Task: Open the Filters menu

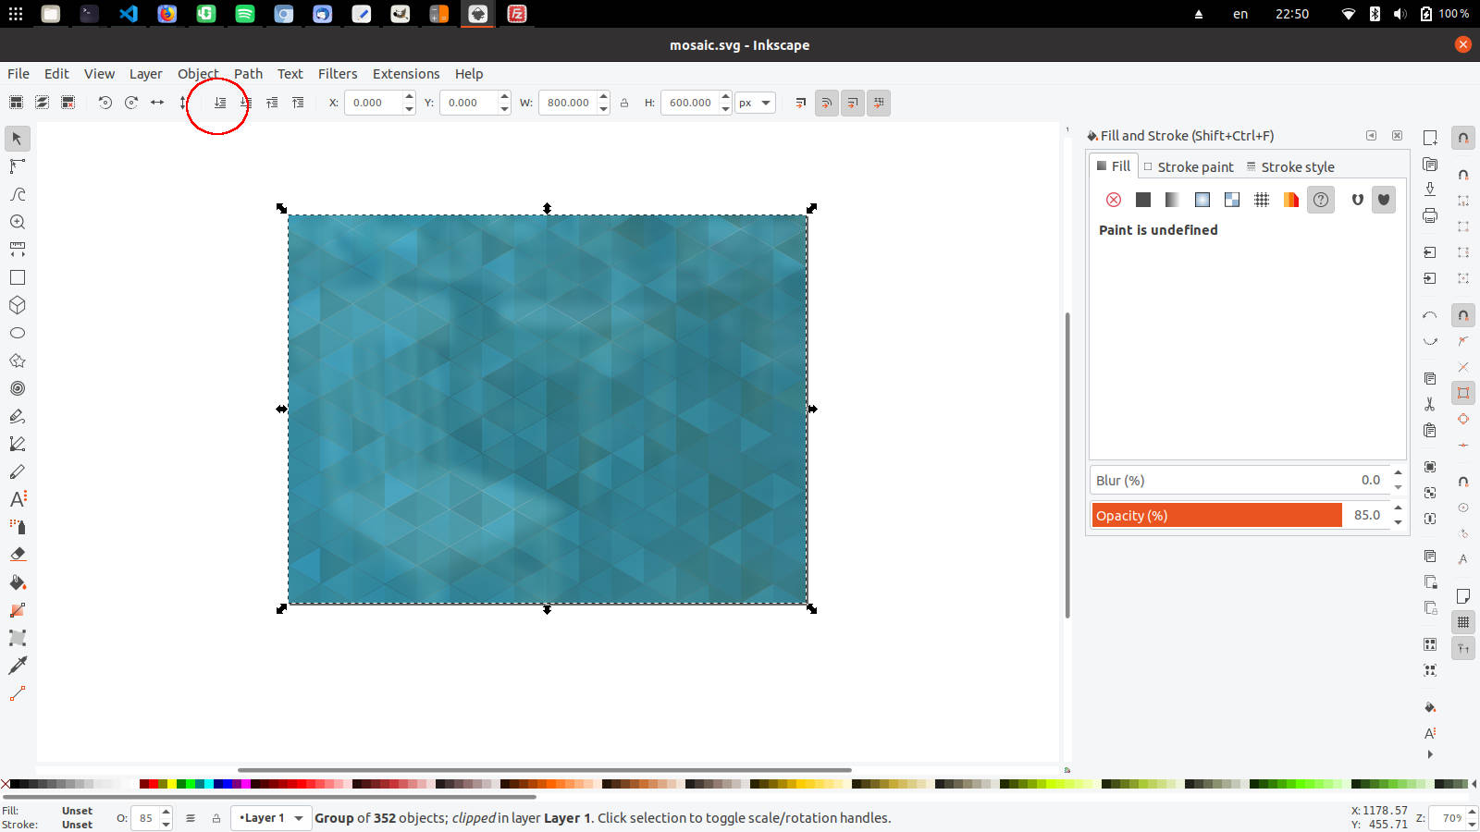Action: pyautogui.click(x=337, y=74)
